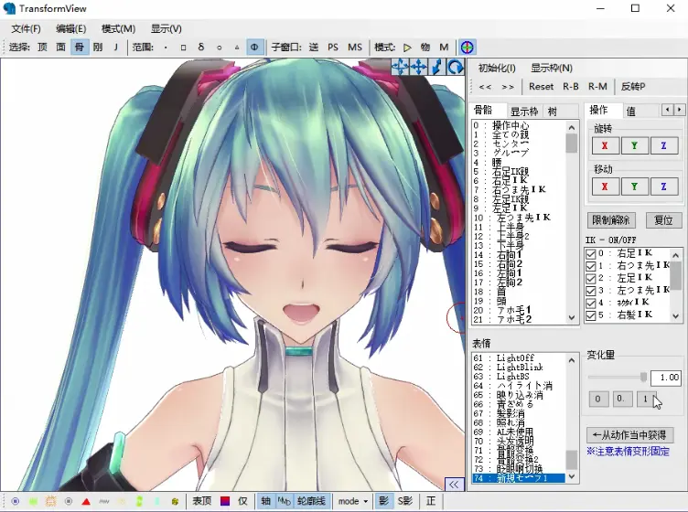
Task: Click the Reset button
Action: pyautogui.click(x=541, y=87)
